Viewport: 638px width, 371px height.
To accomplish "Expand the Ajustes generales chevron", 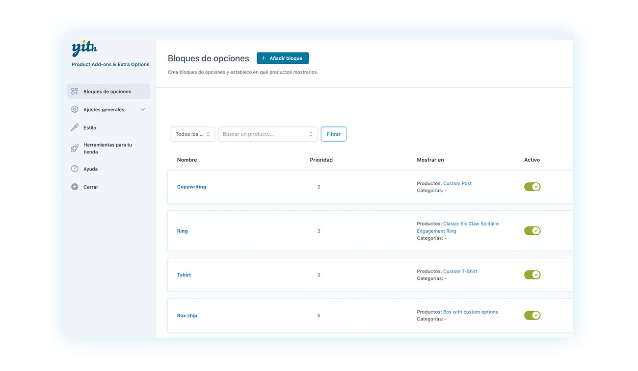I will coord(143,109).
